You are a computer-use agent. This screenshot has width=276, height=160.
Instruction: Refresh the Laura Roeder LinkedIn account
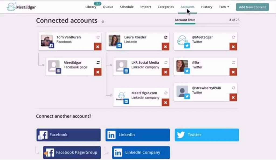tap(165, 37)
